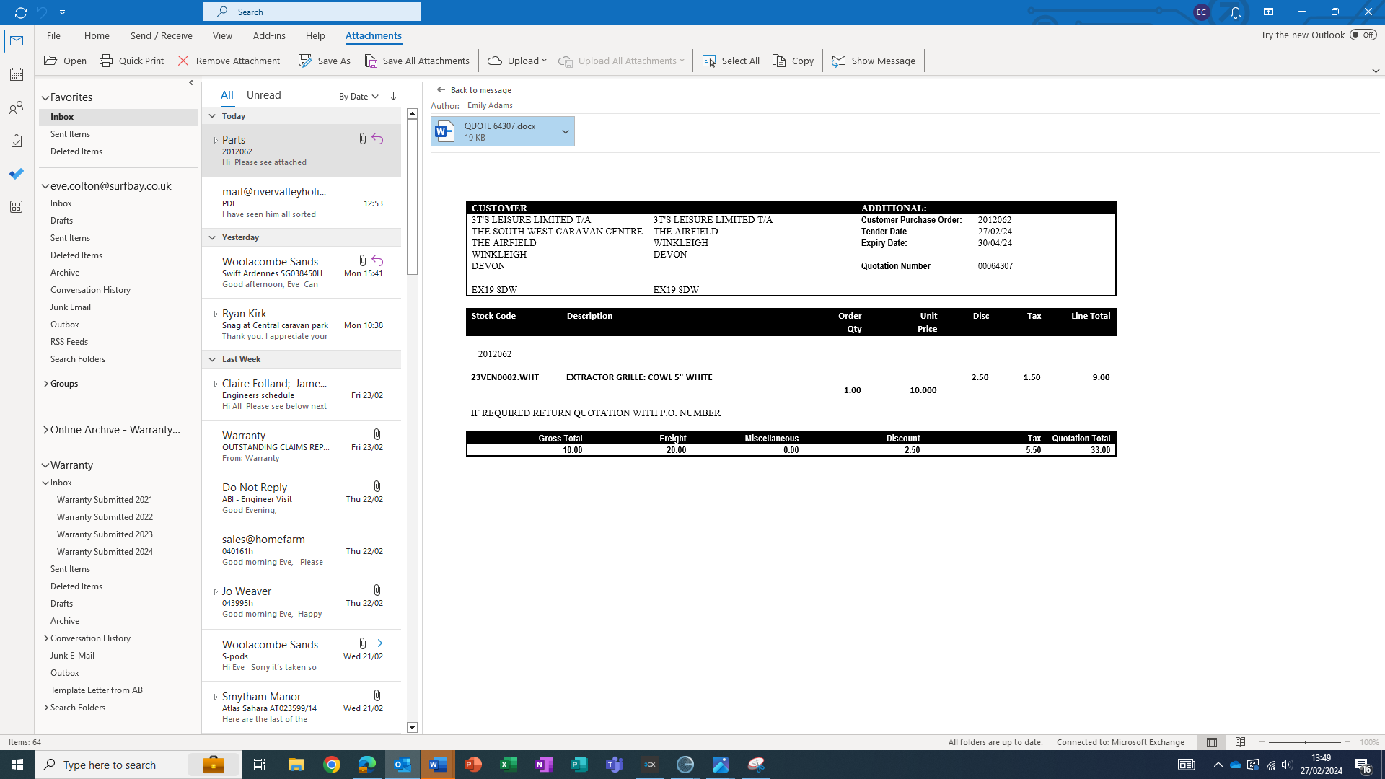Switch to Reading view in status bar

pos(1240,742)
